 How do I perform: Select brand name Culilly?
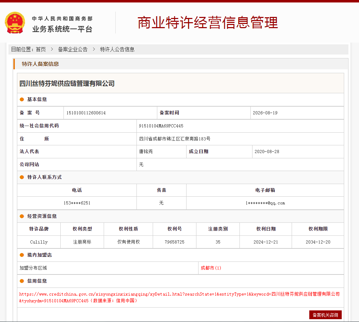[39, 242]
